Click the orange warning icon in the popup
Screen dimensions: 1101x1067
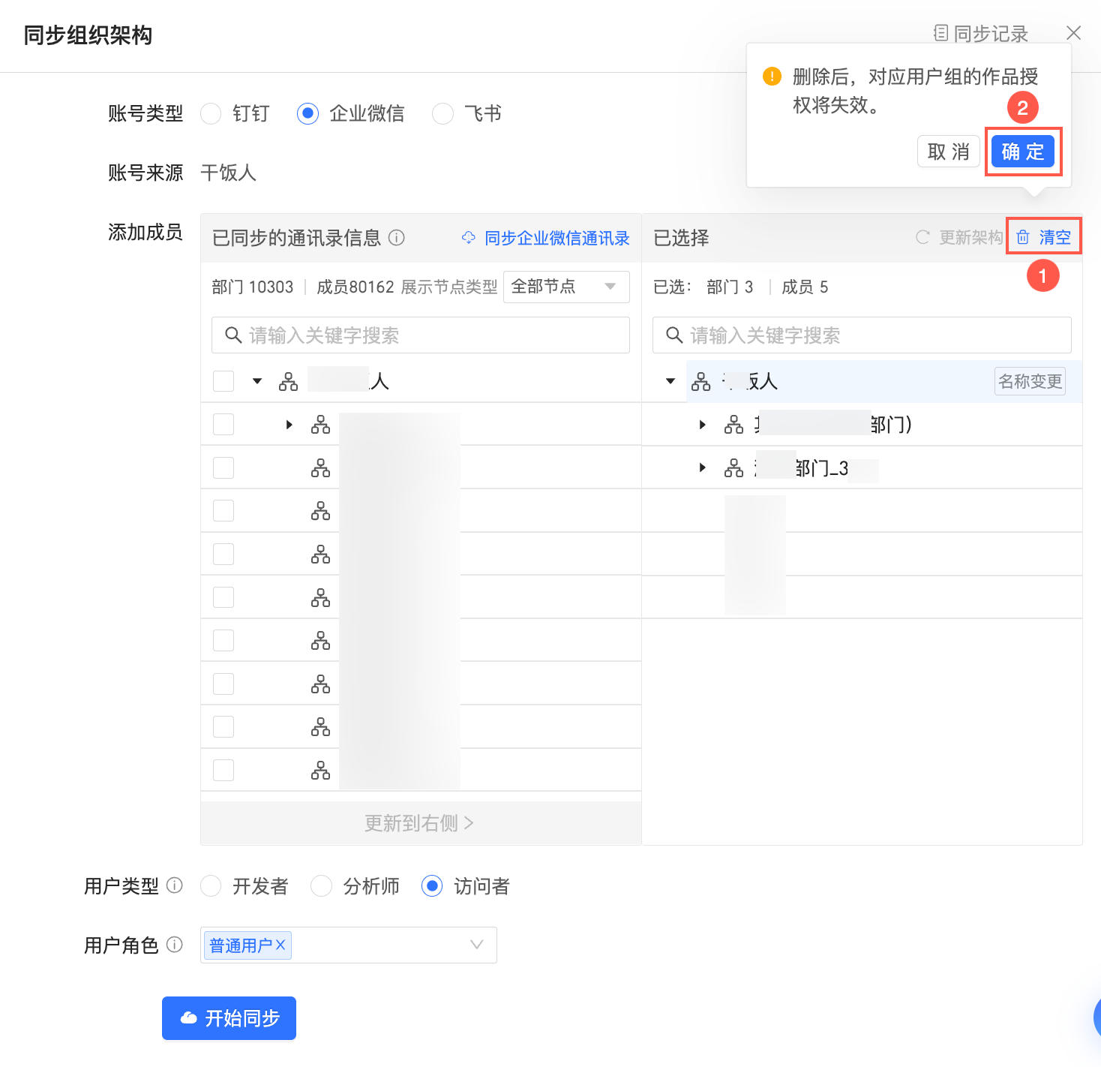click(772, 77)
